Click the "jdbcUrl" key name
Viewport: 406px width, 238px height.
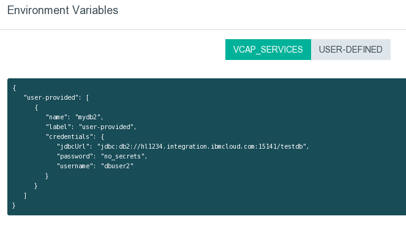pyautogui.click(x=73, y=146)
